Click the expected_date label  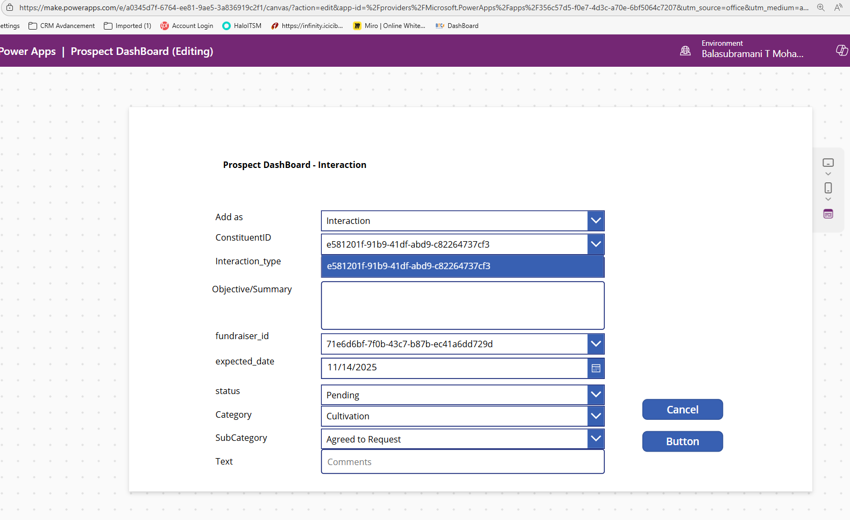[245, 361]
